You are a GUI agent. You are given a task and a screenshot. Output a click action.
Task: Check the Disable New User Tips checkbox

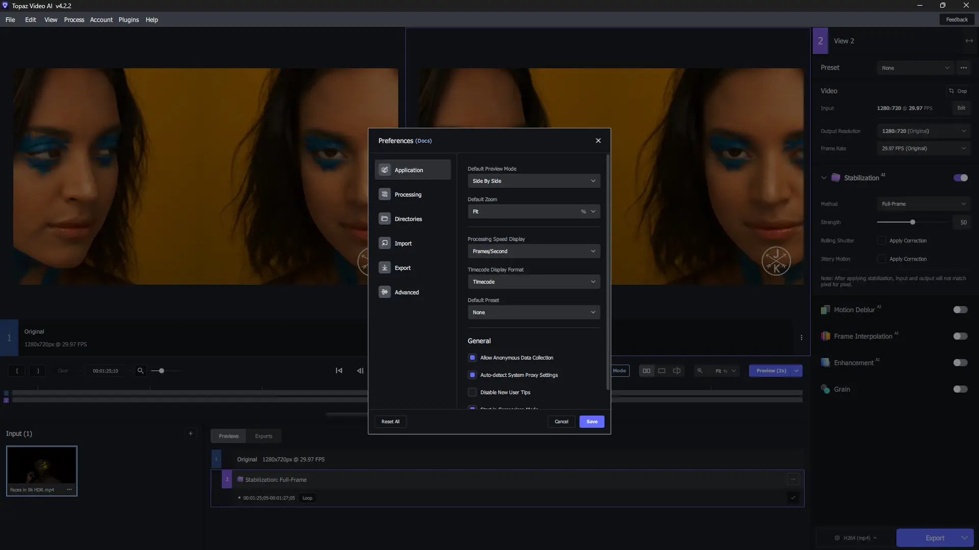tap(473, 392)
